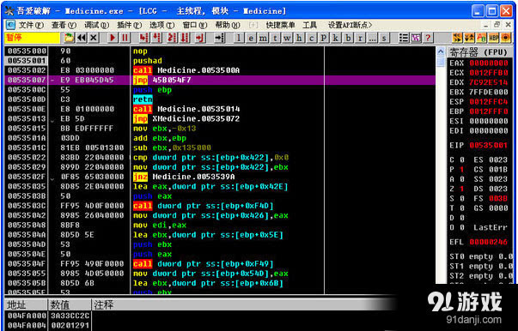The height and width of the screenshot is (331, 518).
Task: Click the Execute till return icon
Action: 200,38
